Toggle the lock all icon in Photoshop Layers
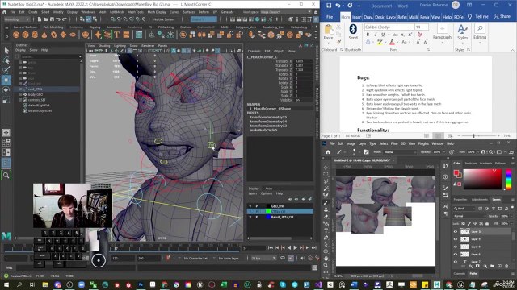 pyautogui.click(x=487, y=224)
